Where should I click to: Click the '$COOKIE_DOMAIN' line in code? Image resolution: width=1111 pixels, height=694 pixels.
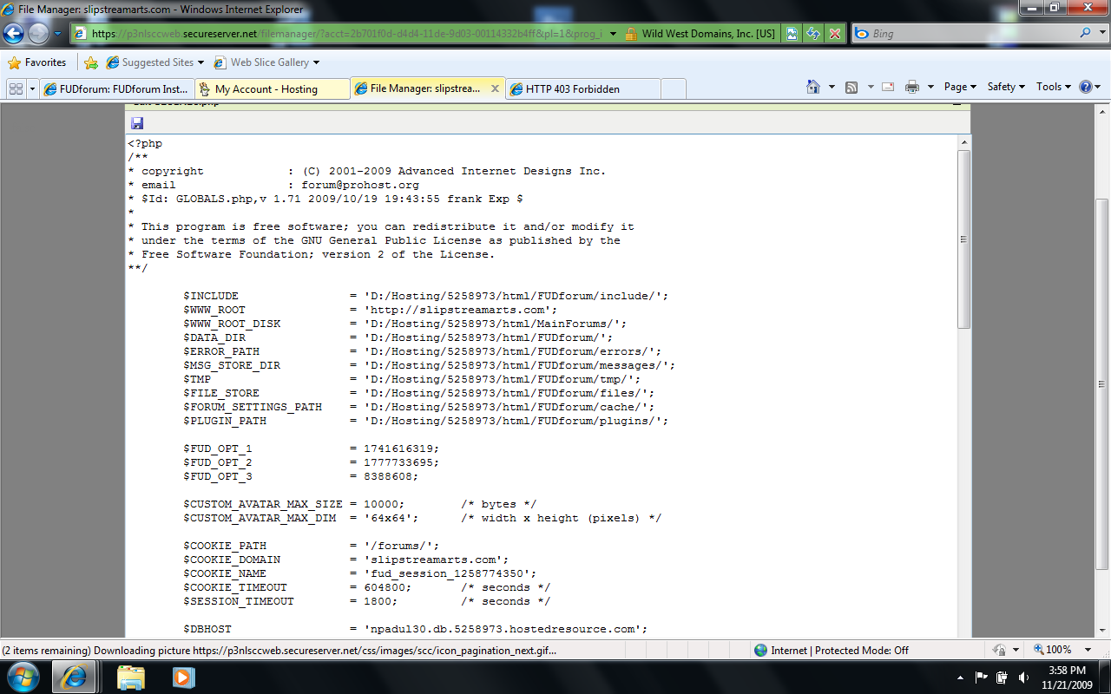pos(345,560)
